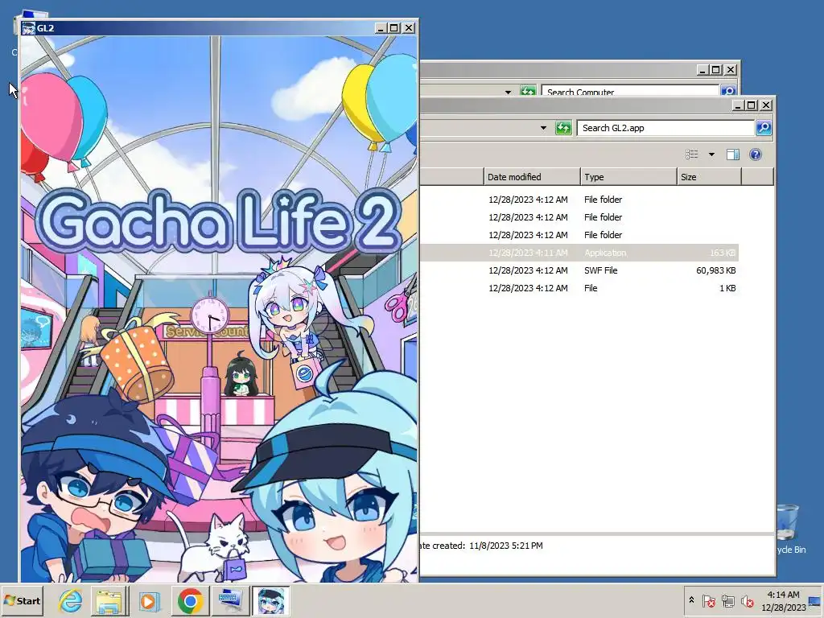The width and height of the screenshot is (824, 618).
Task: Close the GL2.app Explorer window
Action: [766, 105]
